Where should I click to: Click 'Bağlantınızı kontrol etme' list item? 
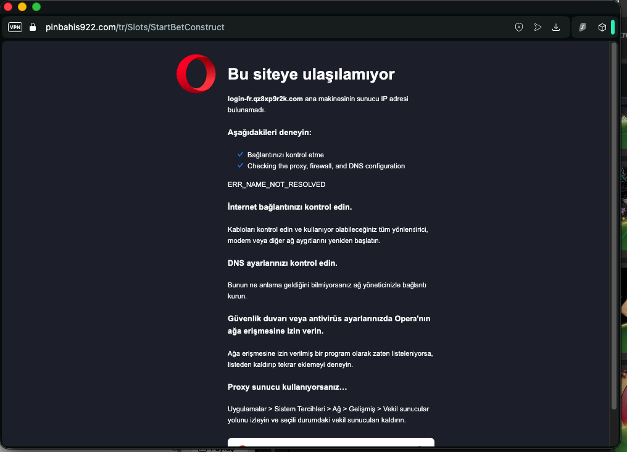(x=286, y=155)
